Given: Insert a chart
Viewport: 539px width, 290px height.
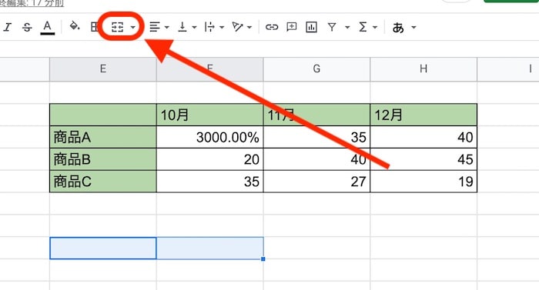Looking at the screenshot, I should coord(311,27).
